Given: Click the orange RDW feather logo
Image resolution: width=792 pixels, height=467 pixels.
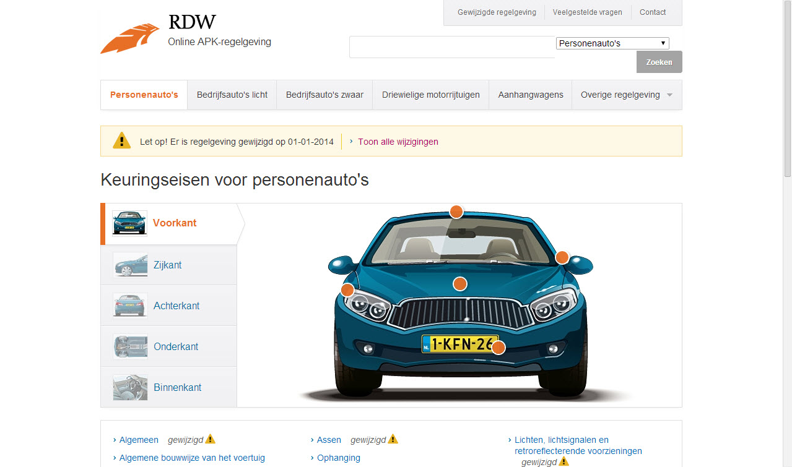Looking at the screenshot, I should pyautogui.click(x=129, y=38).
